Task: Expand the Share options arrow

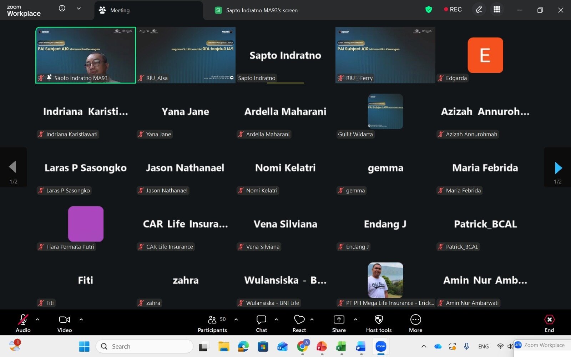Action: tap(355, 320)
